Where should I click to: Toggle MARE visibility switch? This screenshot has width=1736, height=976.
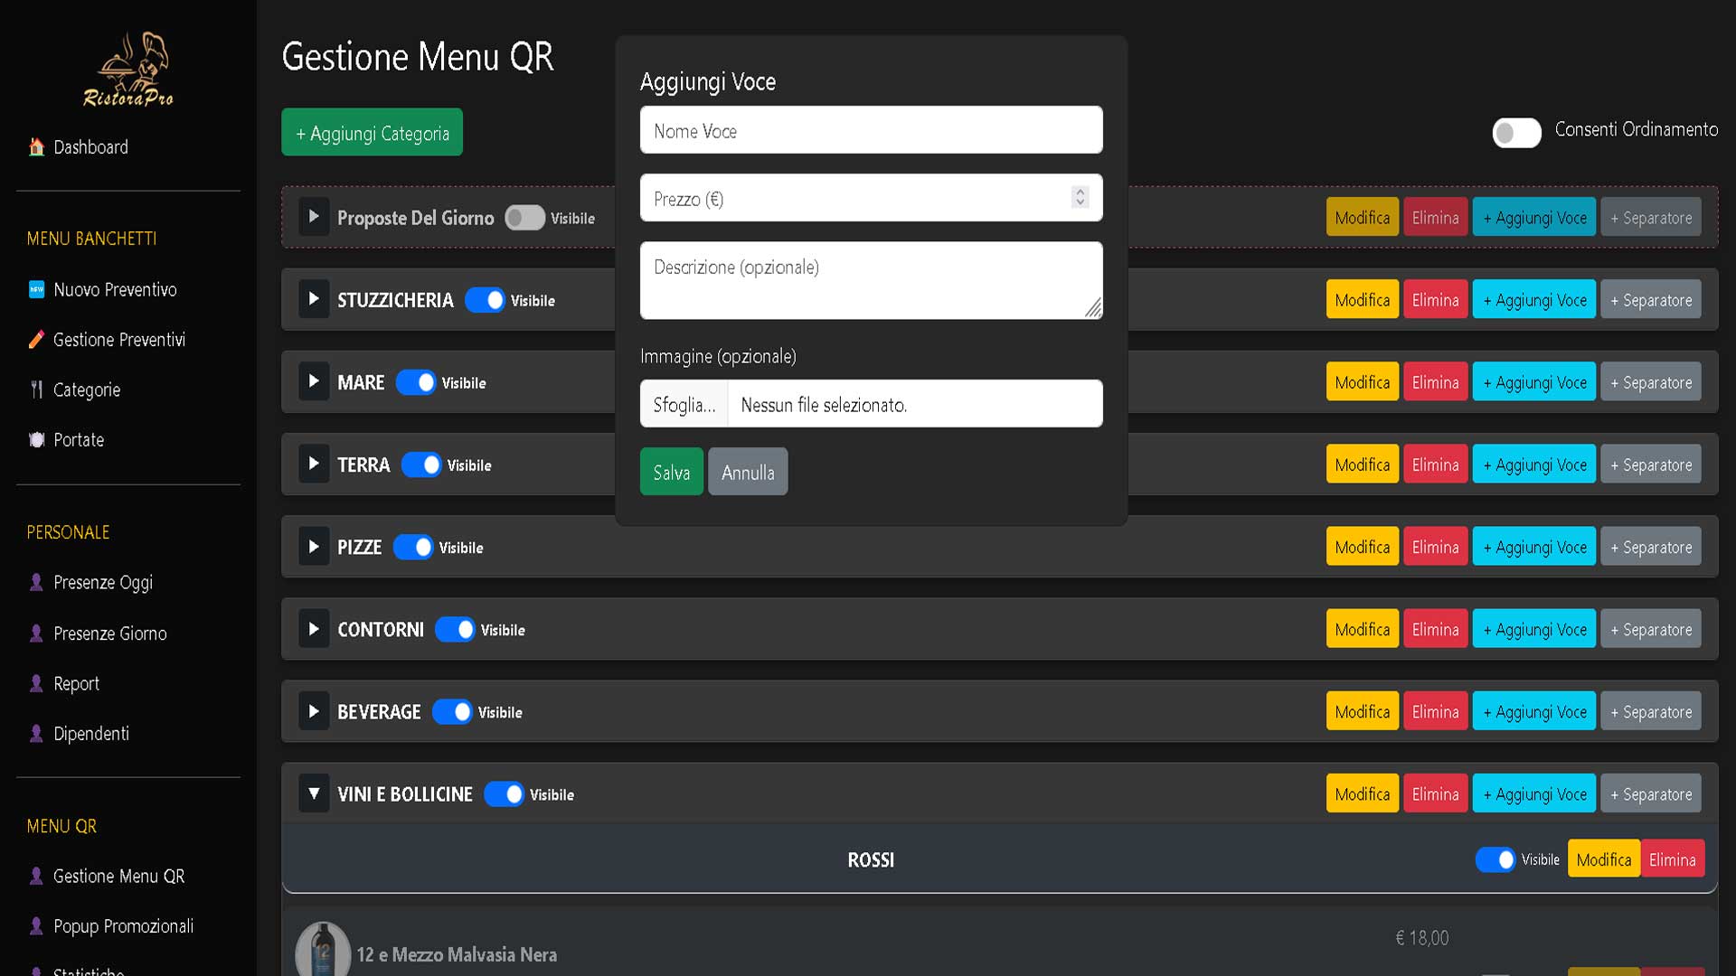[416, 382]
